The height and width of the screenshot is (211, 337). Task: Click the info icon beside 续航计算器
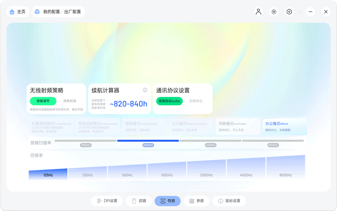[x=145, y=90]
